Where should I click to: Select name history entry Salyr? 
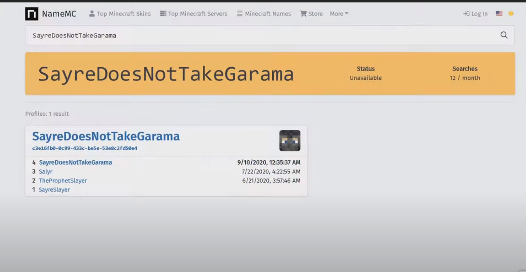pyautogui.click(x=46, y=172)
